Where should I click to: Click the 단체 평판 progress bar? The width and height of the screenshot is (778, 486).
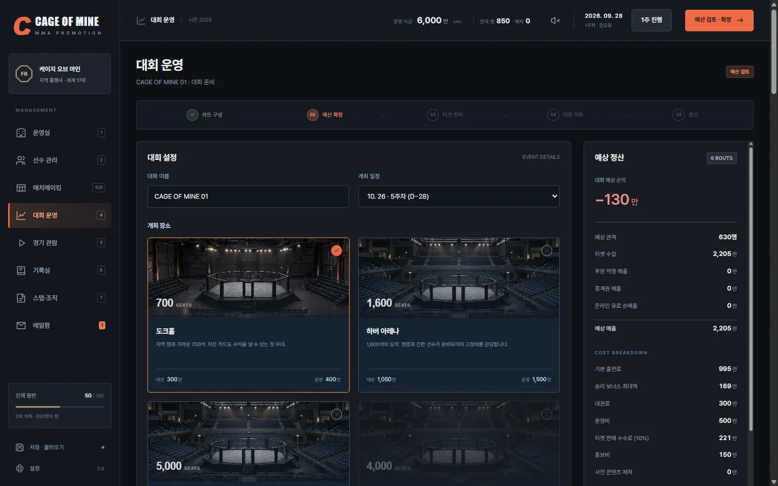click(60, 406)
